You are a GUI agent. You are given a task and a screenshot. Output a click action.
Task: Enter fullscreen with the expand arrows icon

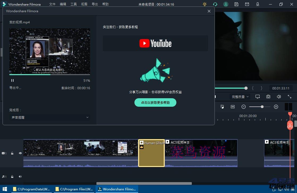pyautogui.click(x=290, y=96)
